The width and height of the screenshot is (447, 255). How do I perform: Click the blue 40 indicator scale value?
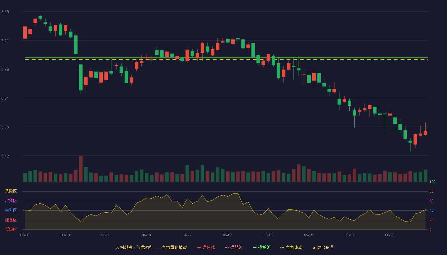431,210
